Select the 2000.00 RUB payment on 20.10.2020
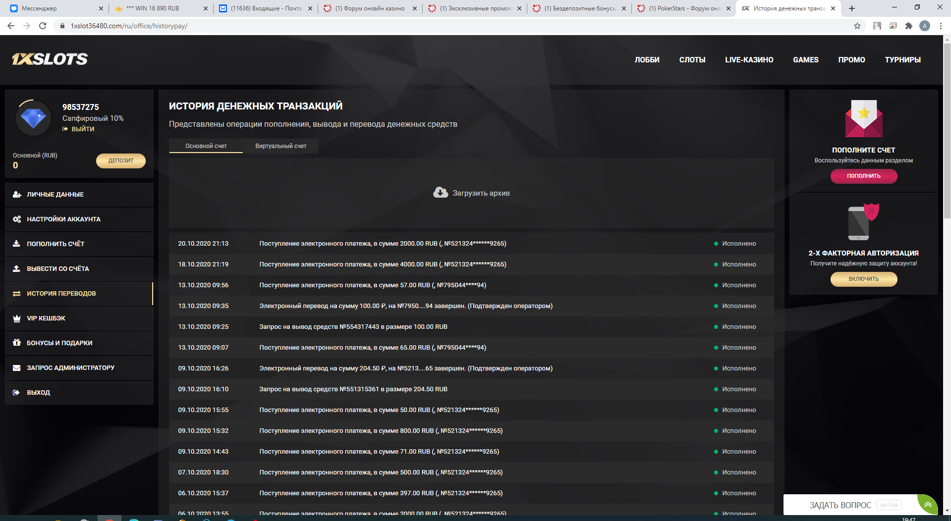This screenshot has width=951, height=521. point(383,244)
